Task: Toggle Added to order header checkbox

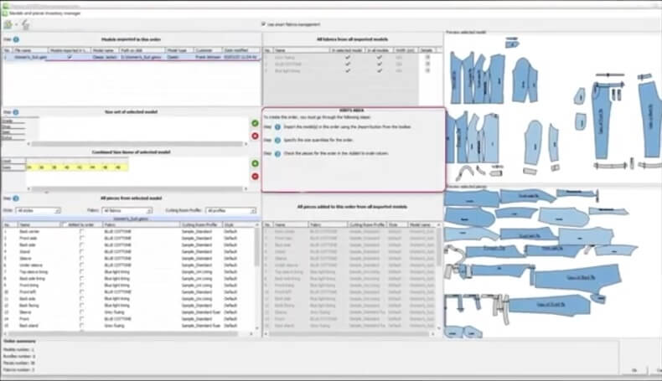Action: point(65,224)
